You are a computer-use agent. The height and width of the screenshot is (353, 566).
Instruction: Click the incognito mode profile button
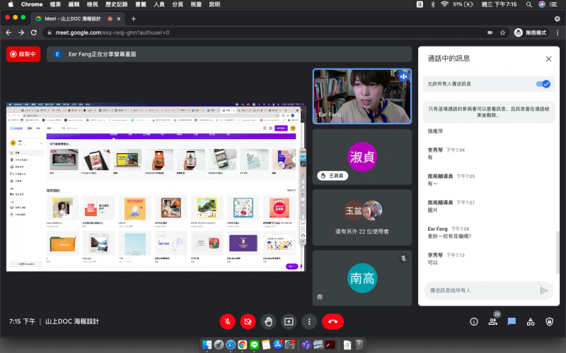531,32
